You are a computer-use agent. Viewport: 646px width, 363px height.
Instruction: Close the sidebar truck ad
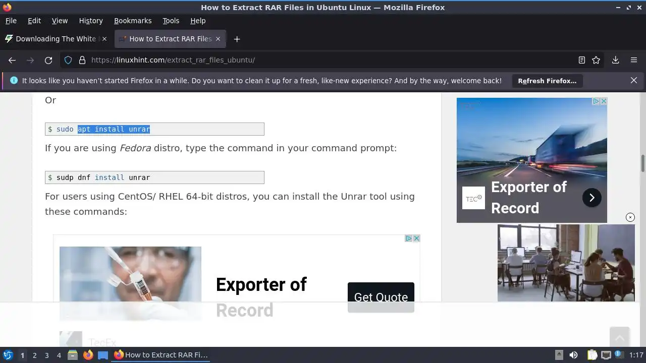[604, 101]
